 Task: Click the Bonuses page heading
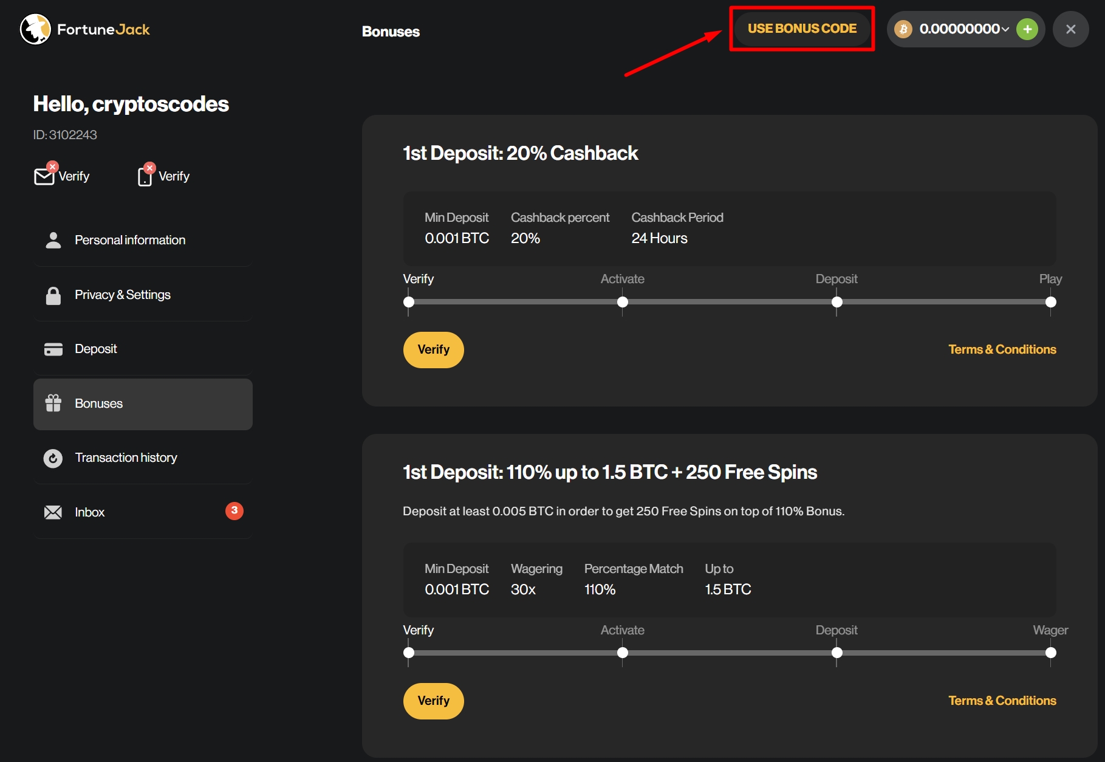pyautogui.click(x=391, y=32)
